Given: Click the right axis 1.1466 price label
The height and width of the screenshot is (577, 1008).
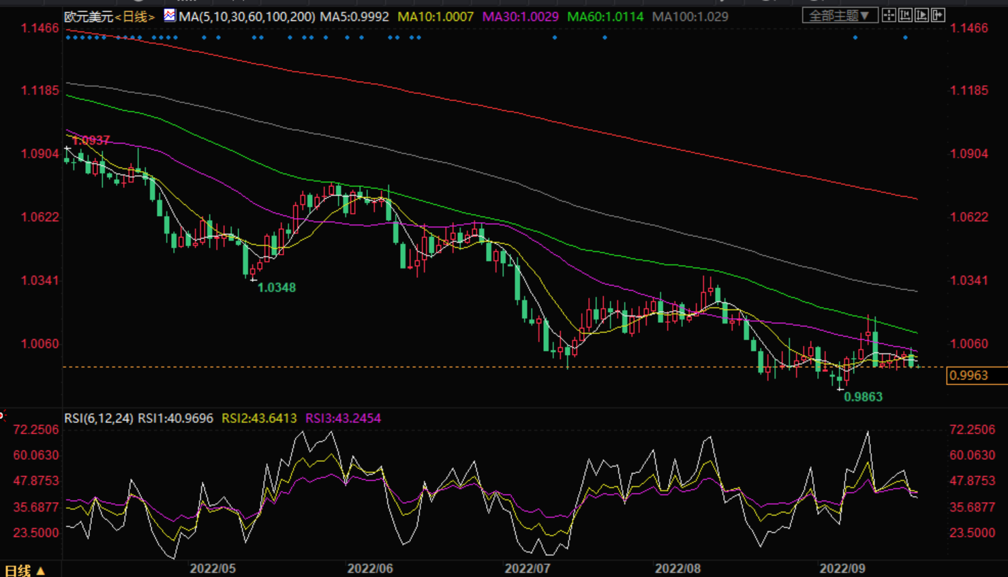Looking at the screenshot, I should tap(969, 28).
